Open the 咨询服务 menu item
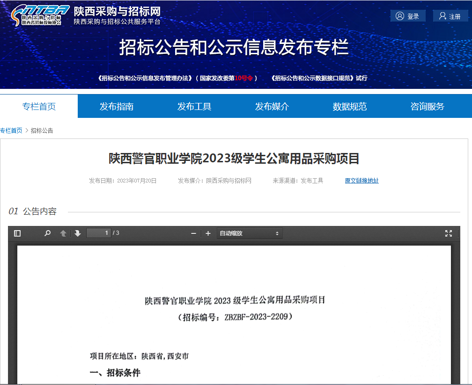 427,106
